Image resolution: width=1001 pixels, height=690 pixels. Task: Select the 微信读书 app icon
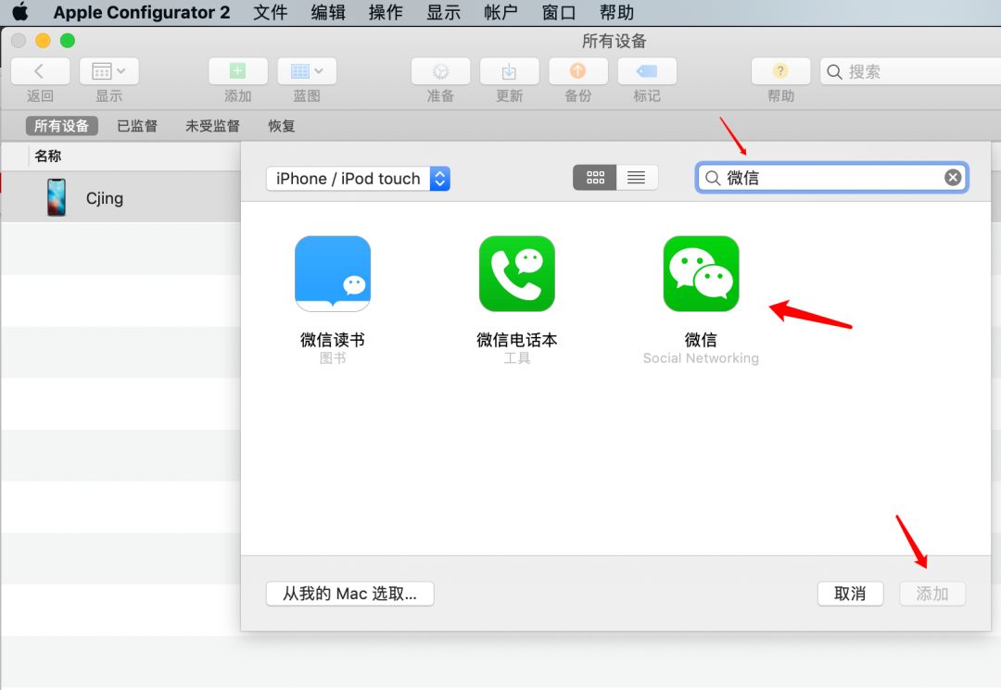[x=333, y=273]
